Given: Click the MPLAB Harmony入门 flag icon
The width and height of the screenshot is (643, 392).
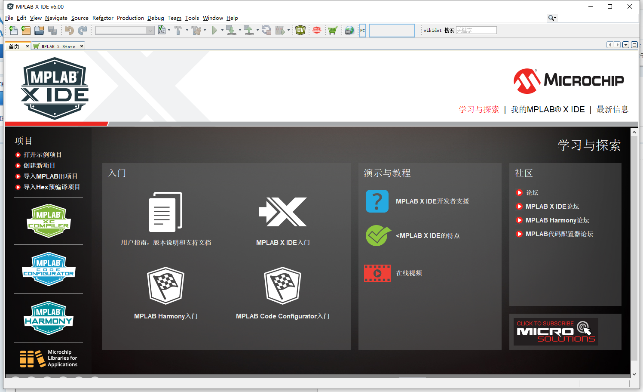Looking at the screenshot, I should (165, 286).
